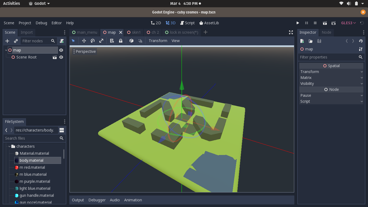Viewport: 368px width, 207px height.
Task: Collapse the characters folder
Action: pyautogui.click(x=9, y=146)
